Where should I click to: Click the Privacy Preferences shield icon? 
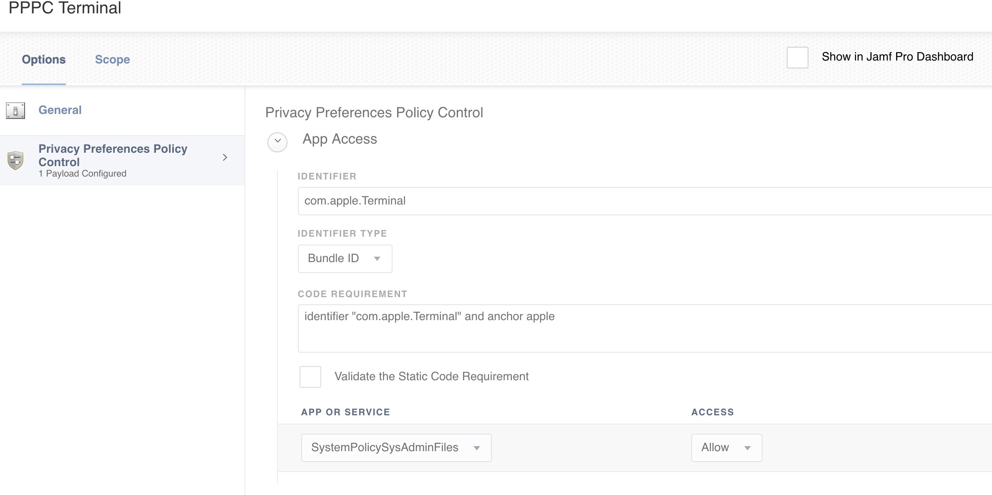15,160
